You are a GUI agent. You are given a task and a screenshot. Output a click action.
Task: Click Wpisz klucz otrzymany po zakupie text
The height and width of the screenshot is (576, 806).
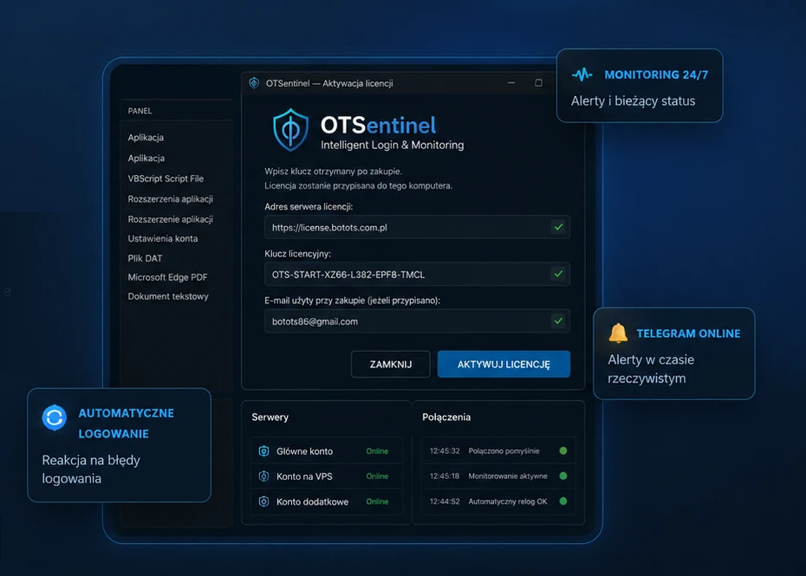pos(333,172)
